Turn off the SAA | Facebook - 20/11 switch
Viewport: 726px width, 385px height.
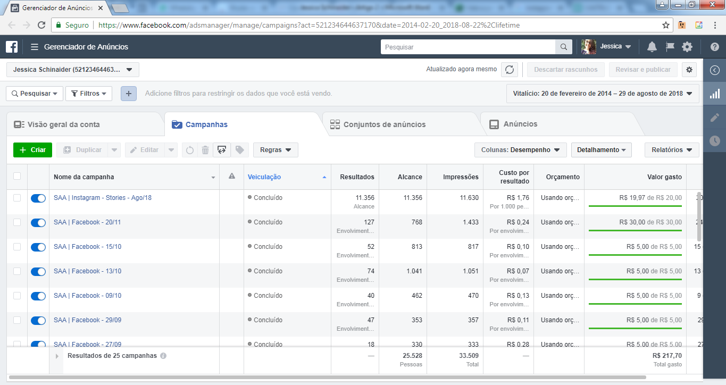coord(38,223)
